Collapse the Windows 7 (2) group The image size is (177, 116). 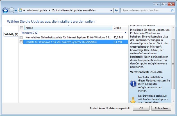pos(125,33)
